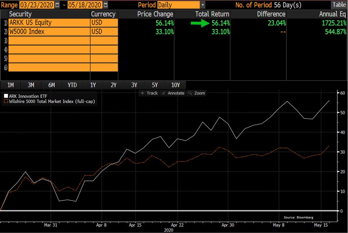
Task: Click the May 8 date axis label
Action: tap(279, 225)
